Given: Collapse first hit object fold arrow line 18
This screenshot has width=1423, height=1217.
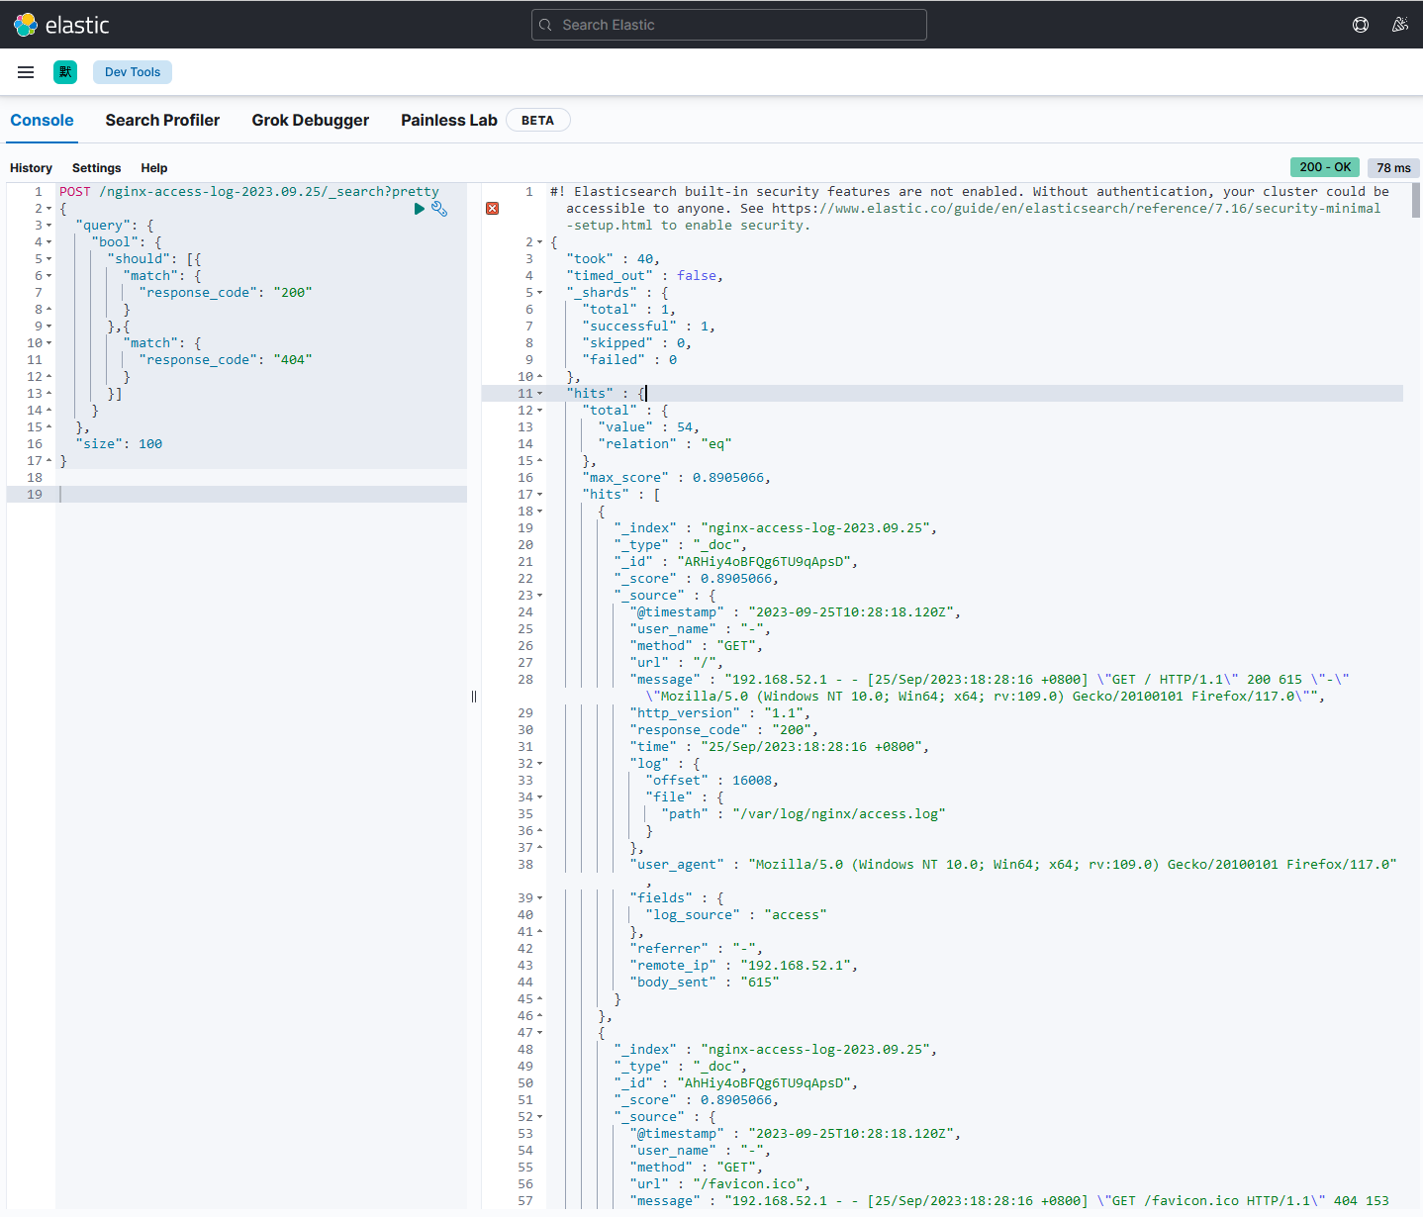Looking at the screenshot, I should [x=540, y=512].
